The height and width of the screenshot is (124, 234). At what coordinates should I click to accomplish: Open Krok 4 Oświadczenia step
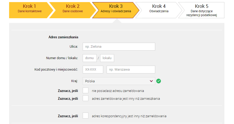[159, 10]
